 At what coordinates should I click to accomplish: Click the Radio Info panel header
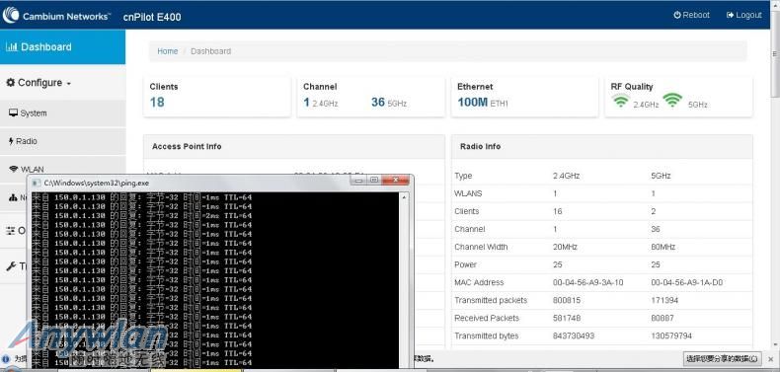click(x=602, y=147)
